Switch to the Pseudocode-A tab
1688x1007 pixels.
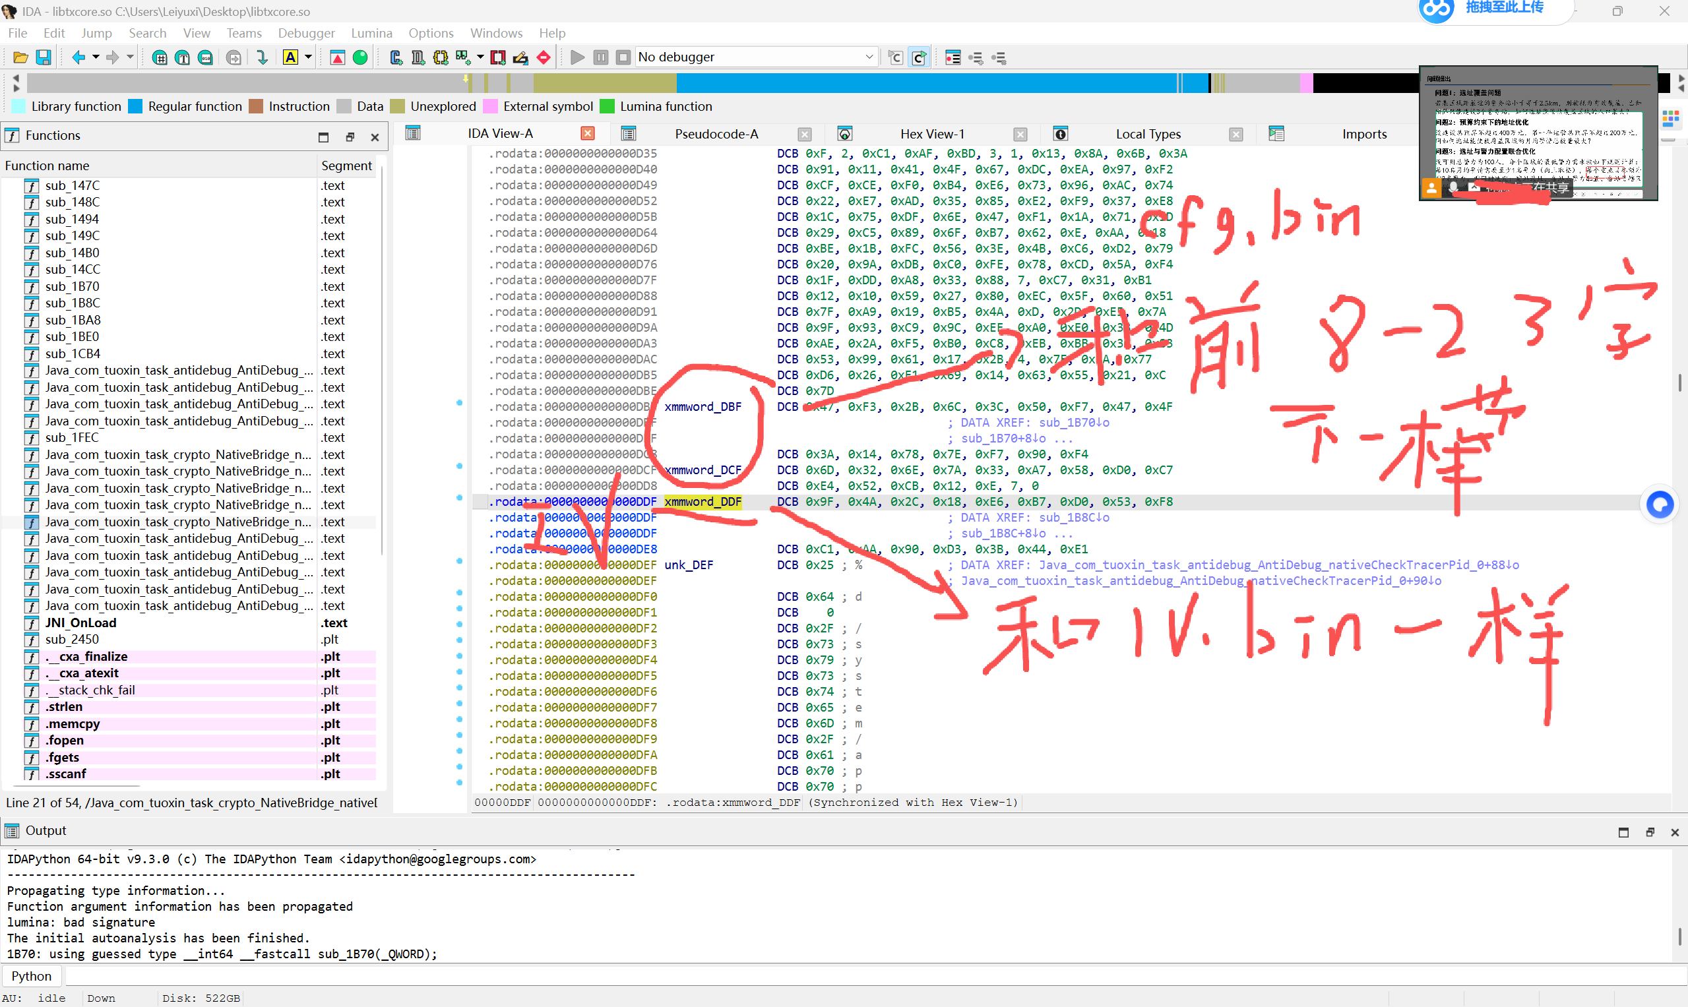coord(716,135)
